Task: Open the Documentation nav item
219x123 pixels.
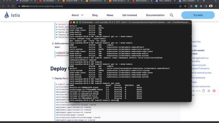Action: coord(155,15)
